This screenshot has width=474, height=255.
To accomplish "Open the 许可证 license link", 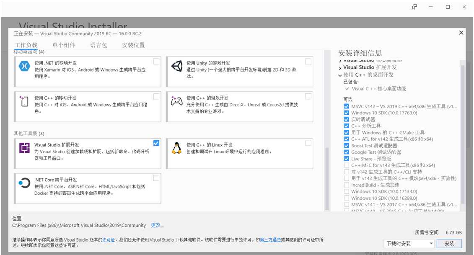I will click(x=109, y=240).
